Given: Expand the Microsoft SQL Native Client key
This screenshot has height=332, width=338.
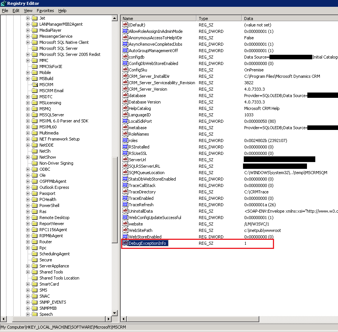Looking at the screenshot, I should click(x=28, y=42).
